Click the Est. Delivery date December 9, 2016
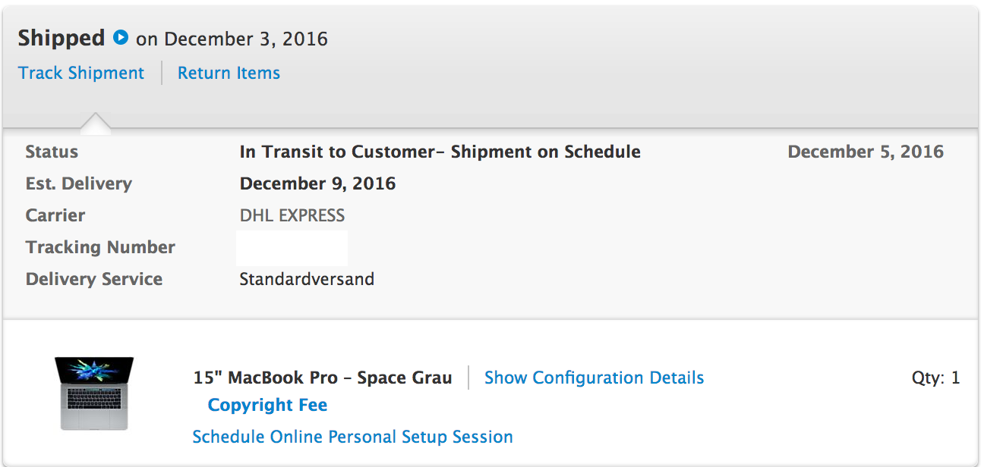This screenshot has width=981, height=467. tap(317, 183)
